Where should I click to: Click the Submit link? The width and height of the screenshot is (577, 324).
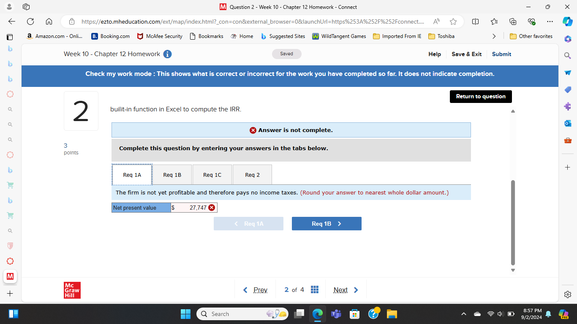click(x=501, y=54)
